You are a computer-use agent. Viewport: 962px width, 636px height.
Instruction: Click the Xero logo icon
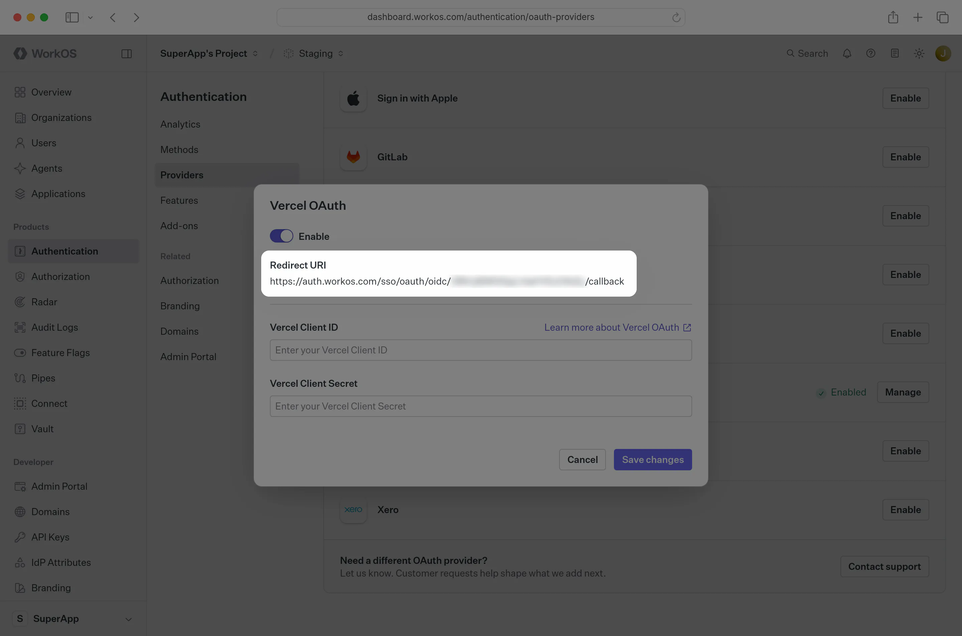[x=353, y=510]
